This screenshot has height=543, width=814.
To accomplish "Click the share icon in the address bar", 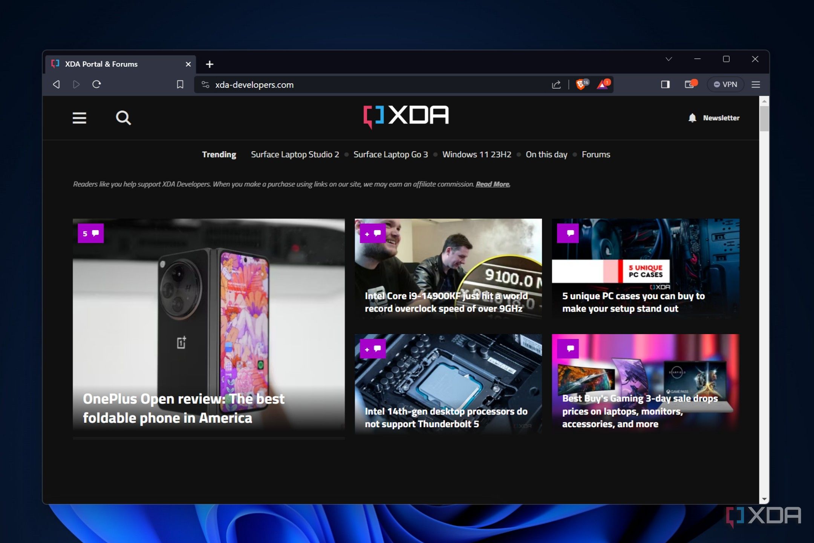I will [556, 84].
